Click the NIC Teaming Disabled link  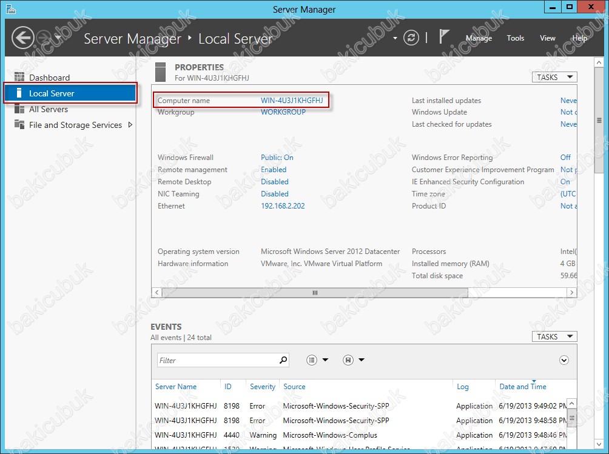pyautogui.click(x=275, y=193)
